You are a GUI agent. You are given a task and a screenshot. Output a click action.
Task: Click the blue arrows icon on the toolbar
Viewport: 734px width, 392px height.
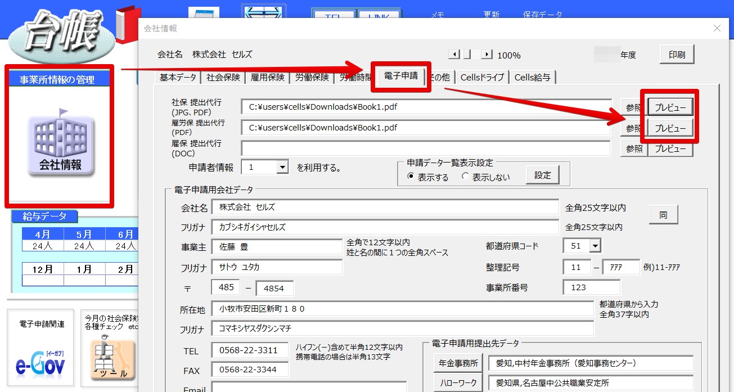264,10
